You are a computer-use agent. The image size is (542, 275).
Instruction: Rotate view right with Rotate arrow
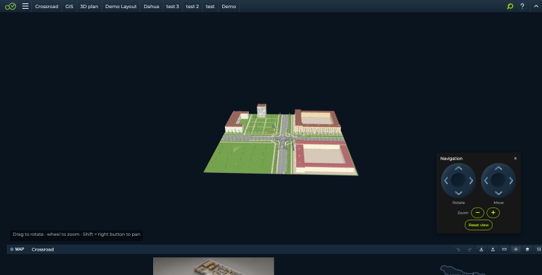pos(471,180)
